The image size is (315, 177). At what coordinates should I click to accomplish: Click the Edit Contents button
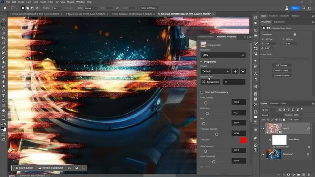pyautogui.click(x=282, y=65)
